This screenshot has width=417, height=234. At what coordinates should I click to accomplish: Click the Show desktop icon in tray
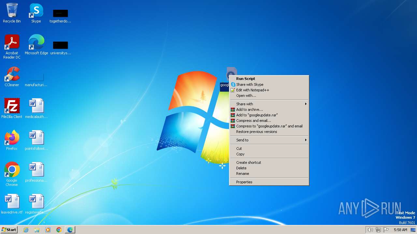[x=413, y=230]
